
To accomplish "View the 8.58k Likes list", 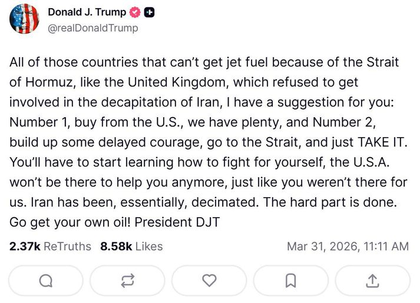I will (131, 247).
